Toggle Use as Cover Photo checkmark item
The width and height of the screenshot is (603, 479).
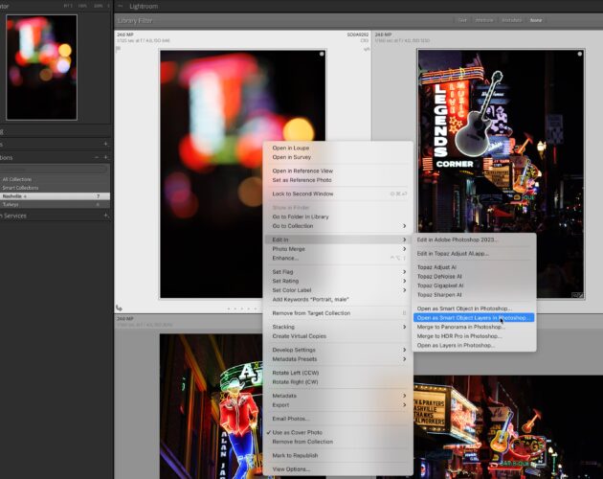[x=297, y=432]
